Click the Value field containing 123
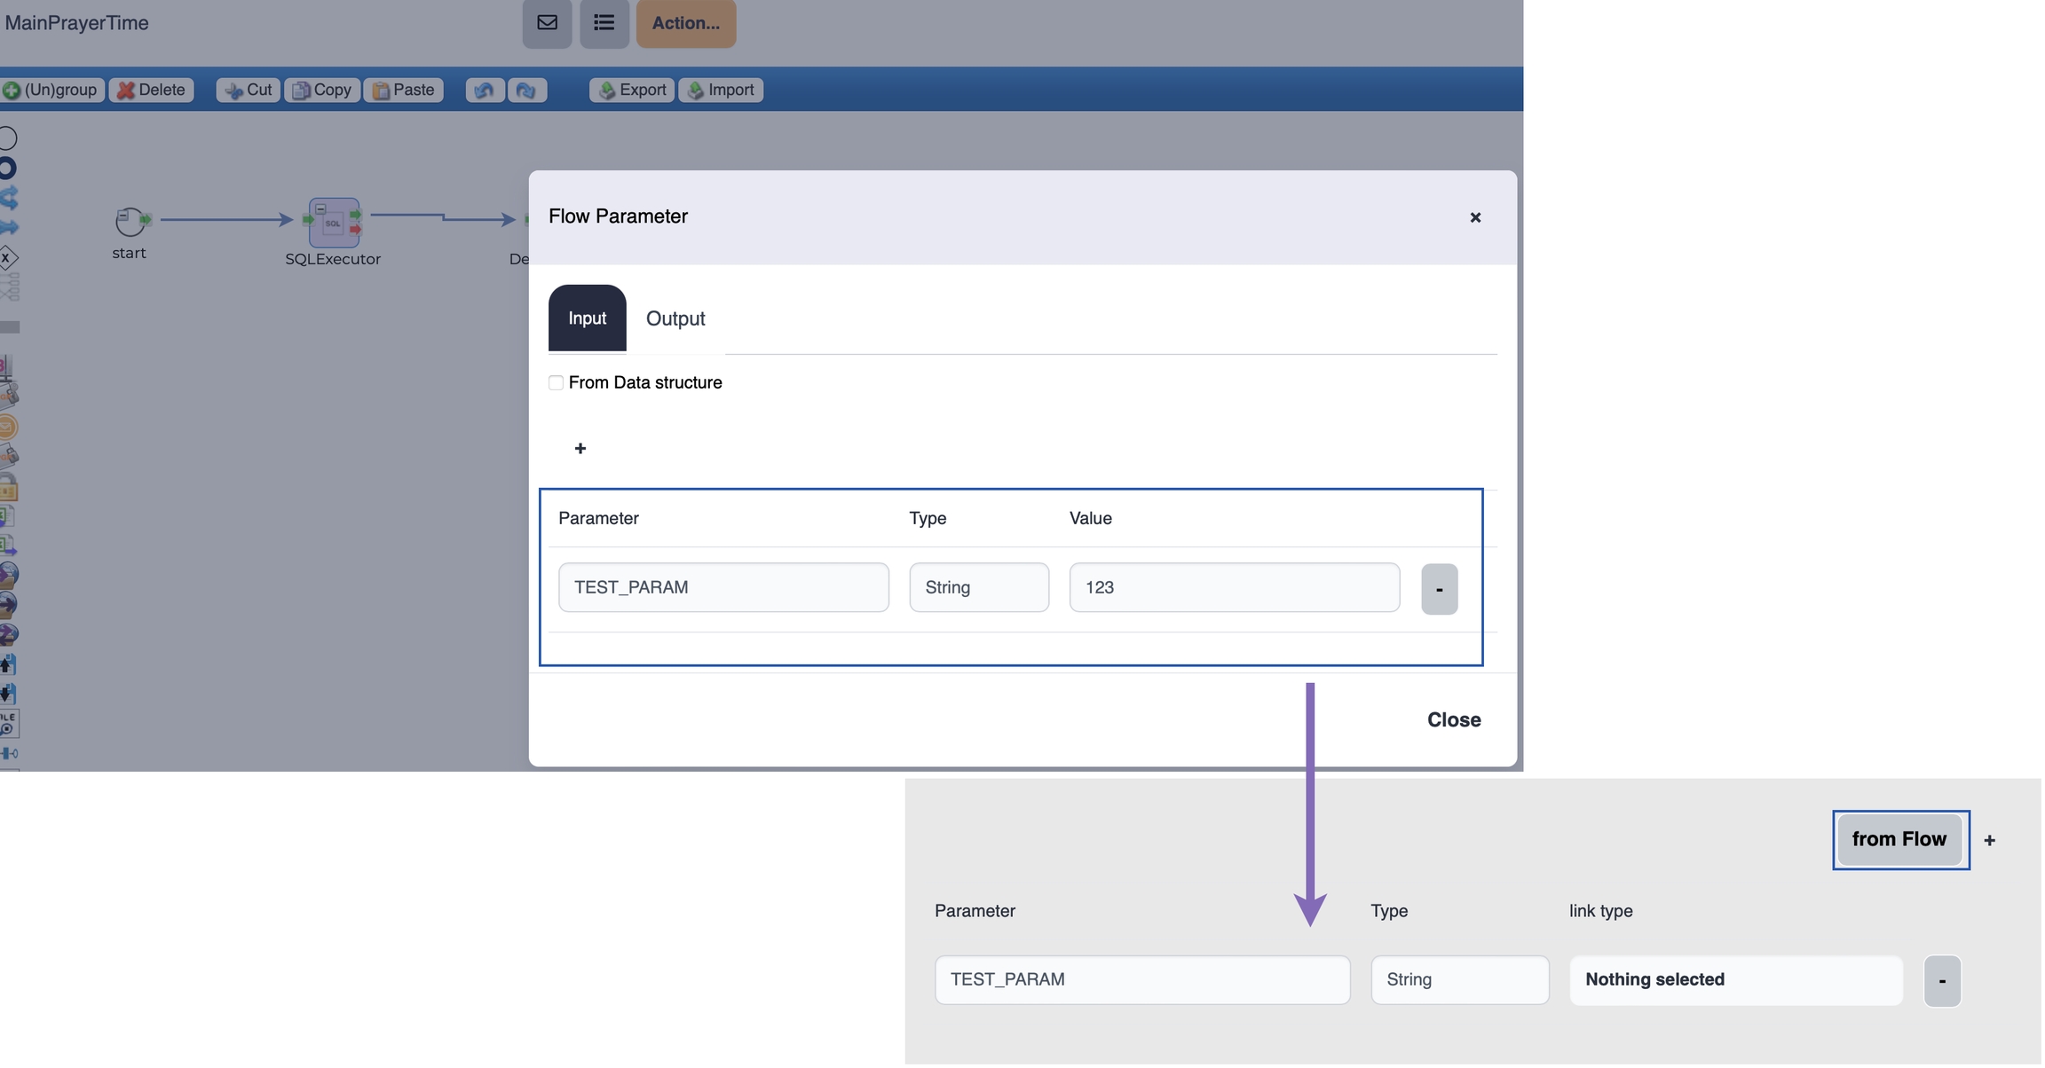Image resolution: width=2045 pixels, height=1068 pixels. (1234, 588)
